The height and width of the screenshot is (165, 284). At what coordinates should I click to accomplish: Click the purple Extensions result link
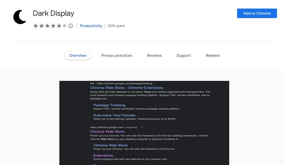pos(103,155)
